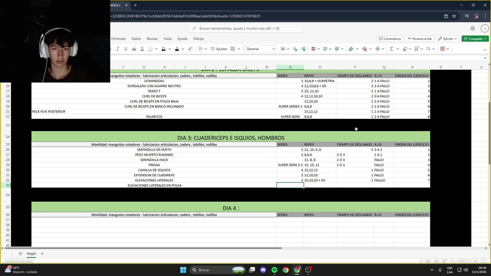This screenshot has width=491, height=276.
Task: Click merge cells icon
Action: tap(232, 49)
